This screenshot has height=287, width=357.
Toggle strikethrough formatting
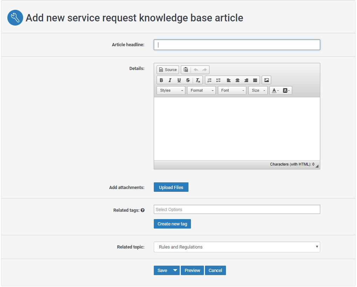(188, 80)
